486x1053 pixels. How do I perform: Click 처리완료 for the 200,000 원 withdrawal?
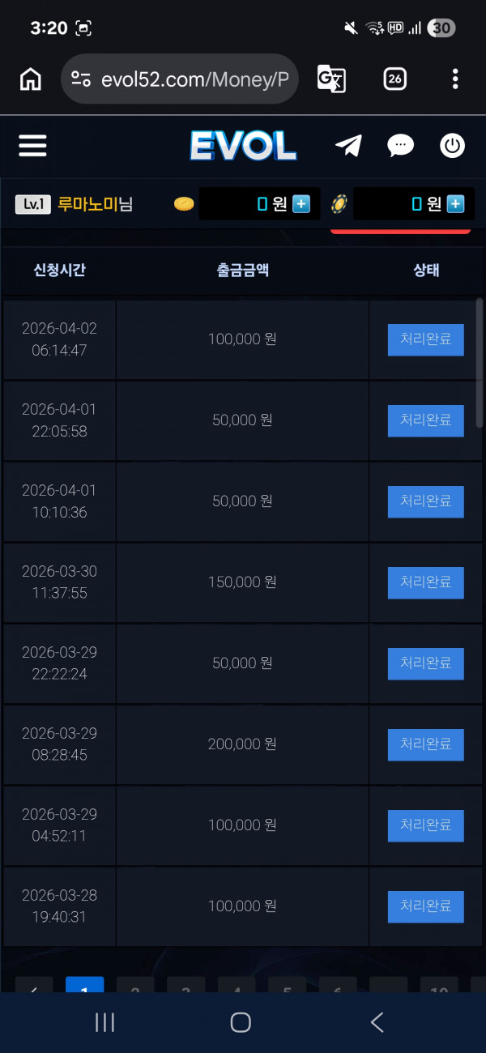click(x=425, y=744)
